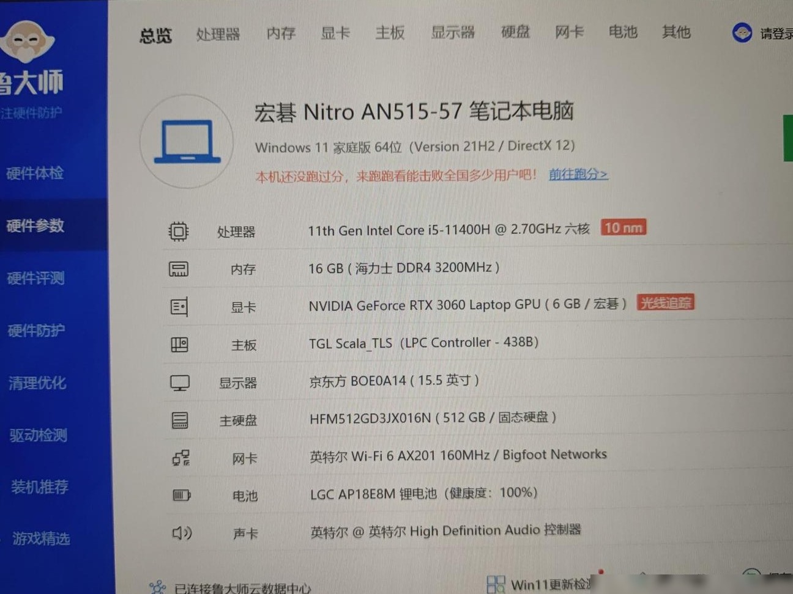Click the battery icon
This screenshot has height=594, width=793.
click(182, 495)
